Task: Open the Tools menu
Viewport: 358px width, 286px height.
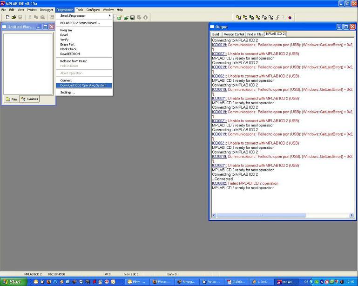Action: [80, 10]
